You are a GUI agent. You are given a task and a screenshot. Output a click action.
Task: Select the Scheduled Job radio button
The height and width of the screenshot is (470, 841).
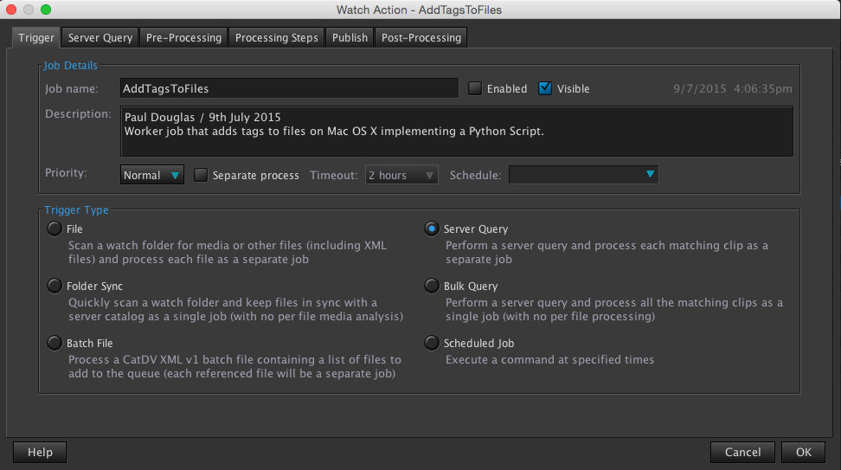[x=432, y=344]
